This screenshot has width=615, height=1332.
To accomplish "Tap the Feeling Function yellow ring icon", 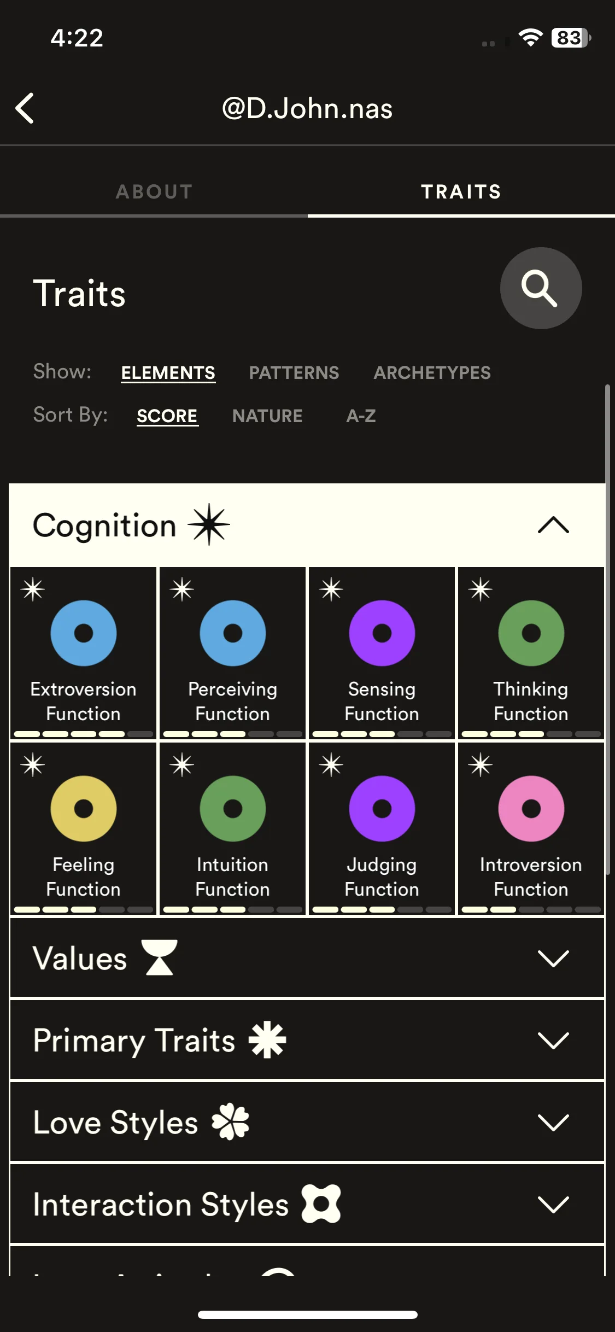I will point(84,809).
